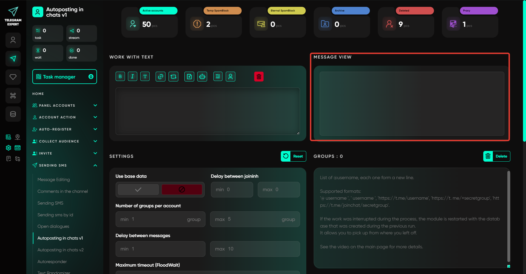The width and height of the screenshot is (526, 274).
Task: Open the diamond icon section in left sidebar
Action: [x=13, y=77]
